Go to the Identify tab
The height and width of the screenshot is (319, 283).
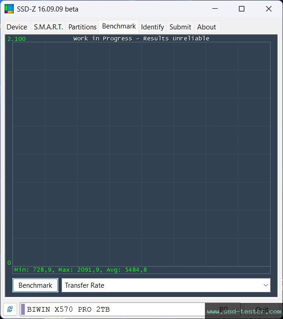tap(153, 27)
